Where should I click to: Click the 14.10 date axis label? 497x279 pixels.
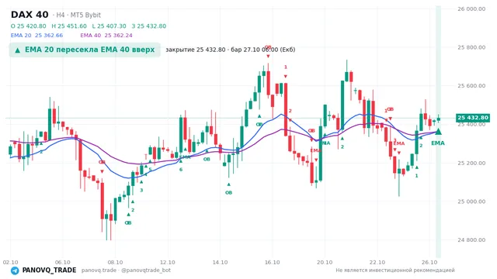click(220, 262)
